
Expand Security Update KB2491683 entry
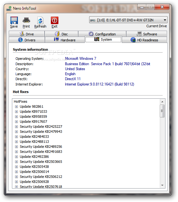(16, 152)
